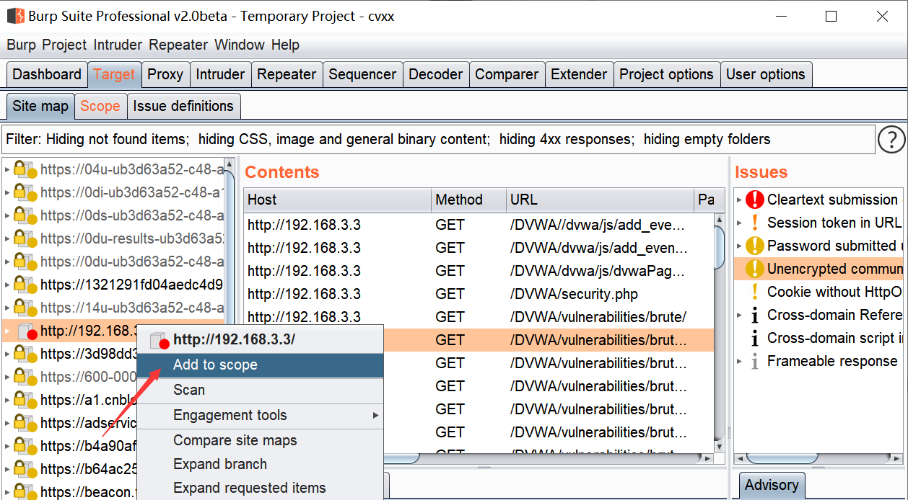The width and height of the screenshot is (908, 500).
Task: Expand the https://600-000 tree node
Action: (7, 377)
